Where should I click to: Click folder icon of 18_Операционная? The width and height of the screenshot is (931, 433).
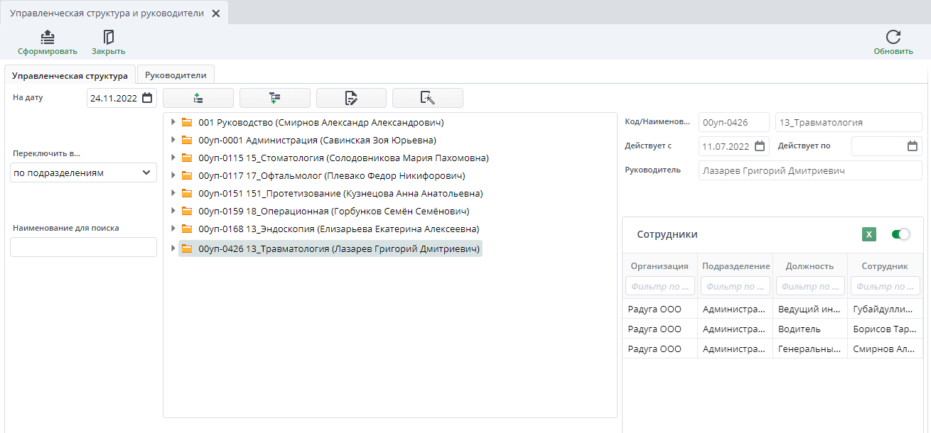coord(187,211)
